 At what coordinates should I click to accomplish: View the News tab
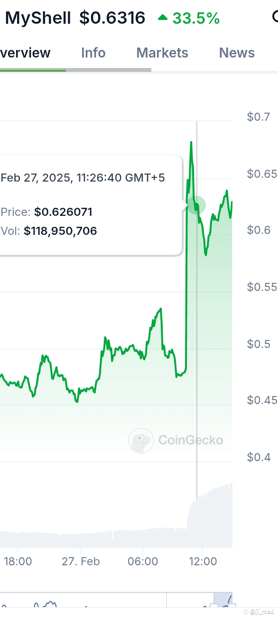pyautogui.click(x=236, y=53)
